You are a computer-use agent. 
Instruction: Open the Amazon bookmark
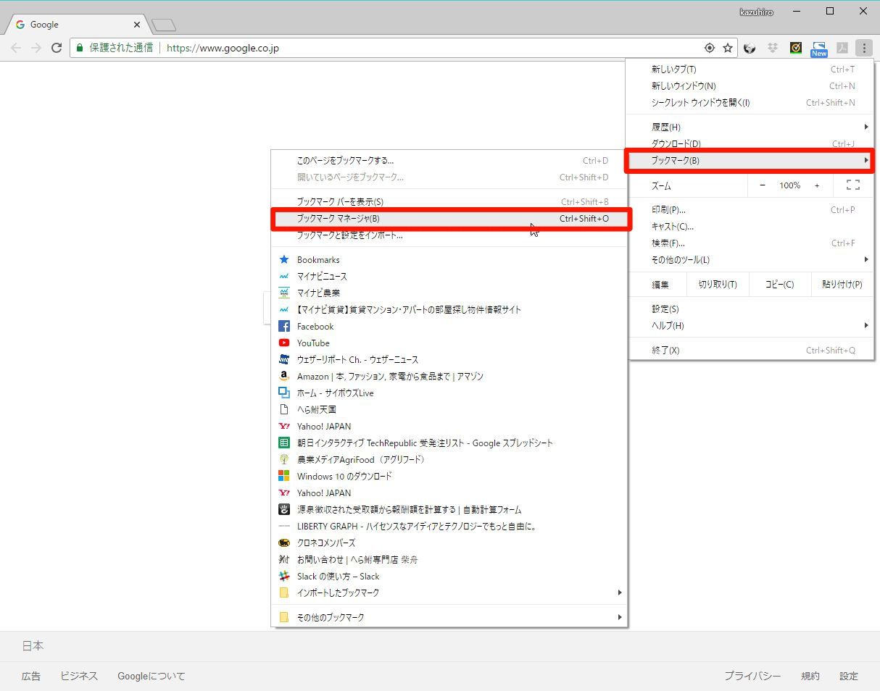pyautogui.click(x=449, y=376)
